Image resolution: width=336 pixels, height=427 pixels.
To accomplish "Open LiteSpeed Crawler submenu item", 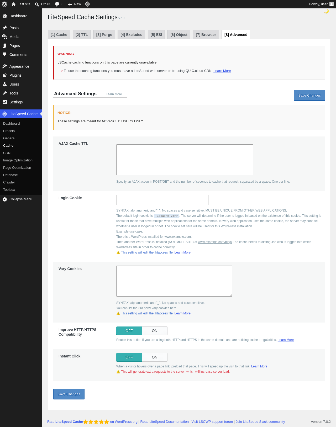I will (9, 182).
